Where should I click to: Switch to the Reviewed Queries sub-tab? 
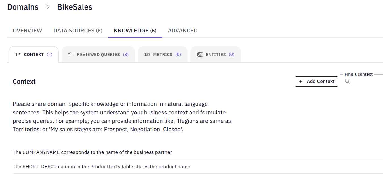click(x=98, y=54)
